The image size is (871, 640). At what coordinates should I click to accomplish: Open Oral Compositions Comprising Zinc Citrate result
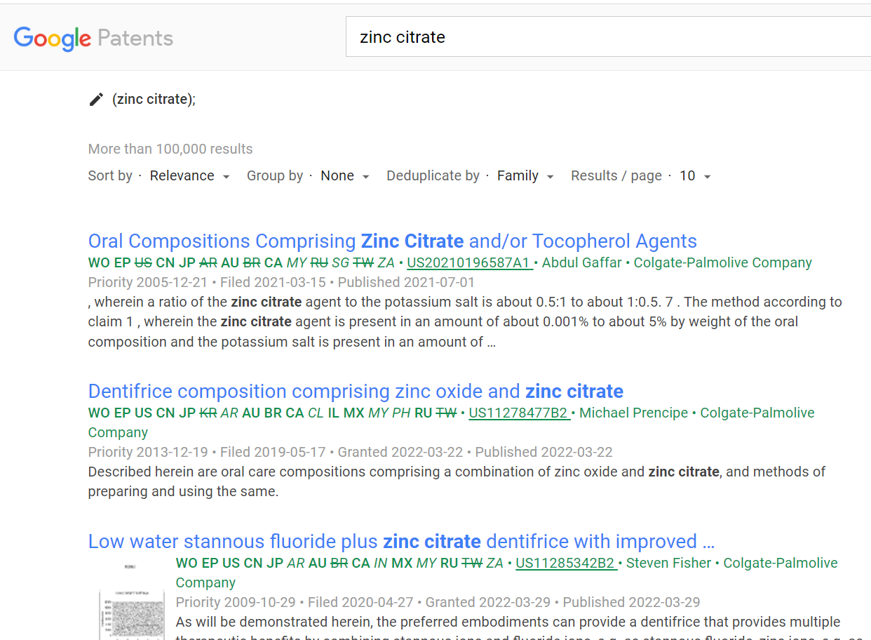(x=393, y=241)
